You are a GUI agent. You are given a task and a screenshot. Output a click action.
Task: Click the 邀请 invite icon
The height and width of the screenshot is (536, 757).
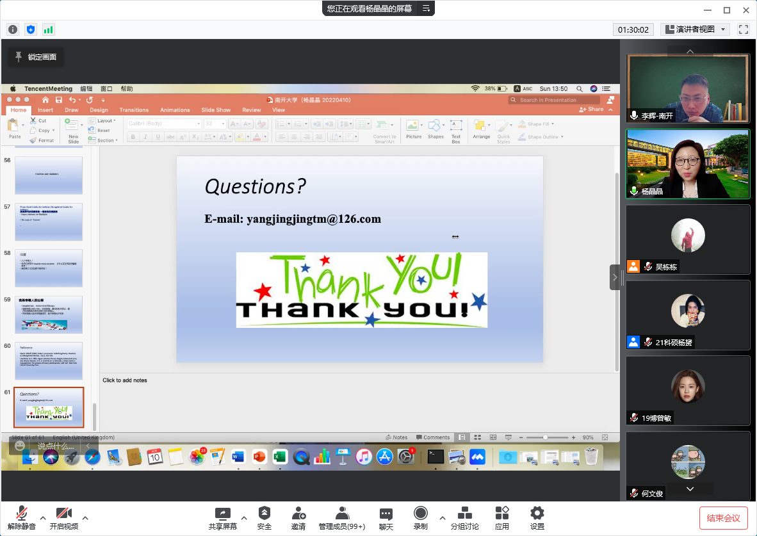tap(298, 518)
